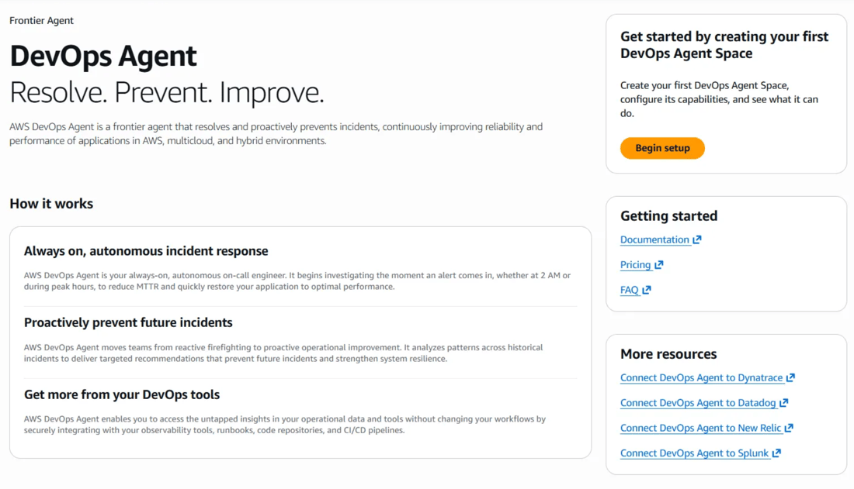Open Connect DevOps Agent to New Relic
This screenshot has width=854, height=489.
pyautogui.click(x=700, y=427)
